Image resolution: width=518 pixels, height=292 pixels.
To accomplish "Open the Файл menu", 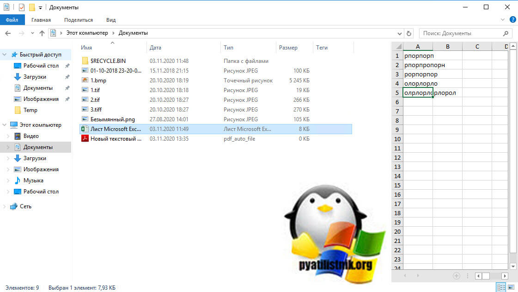I will pos(12,20).
